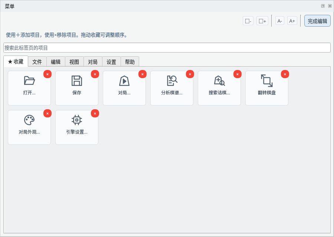Remove 引擎设置 from favorites

tap(95, 114)
